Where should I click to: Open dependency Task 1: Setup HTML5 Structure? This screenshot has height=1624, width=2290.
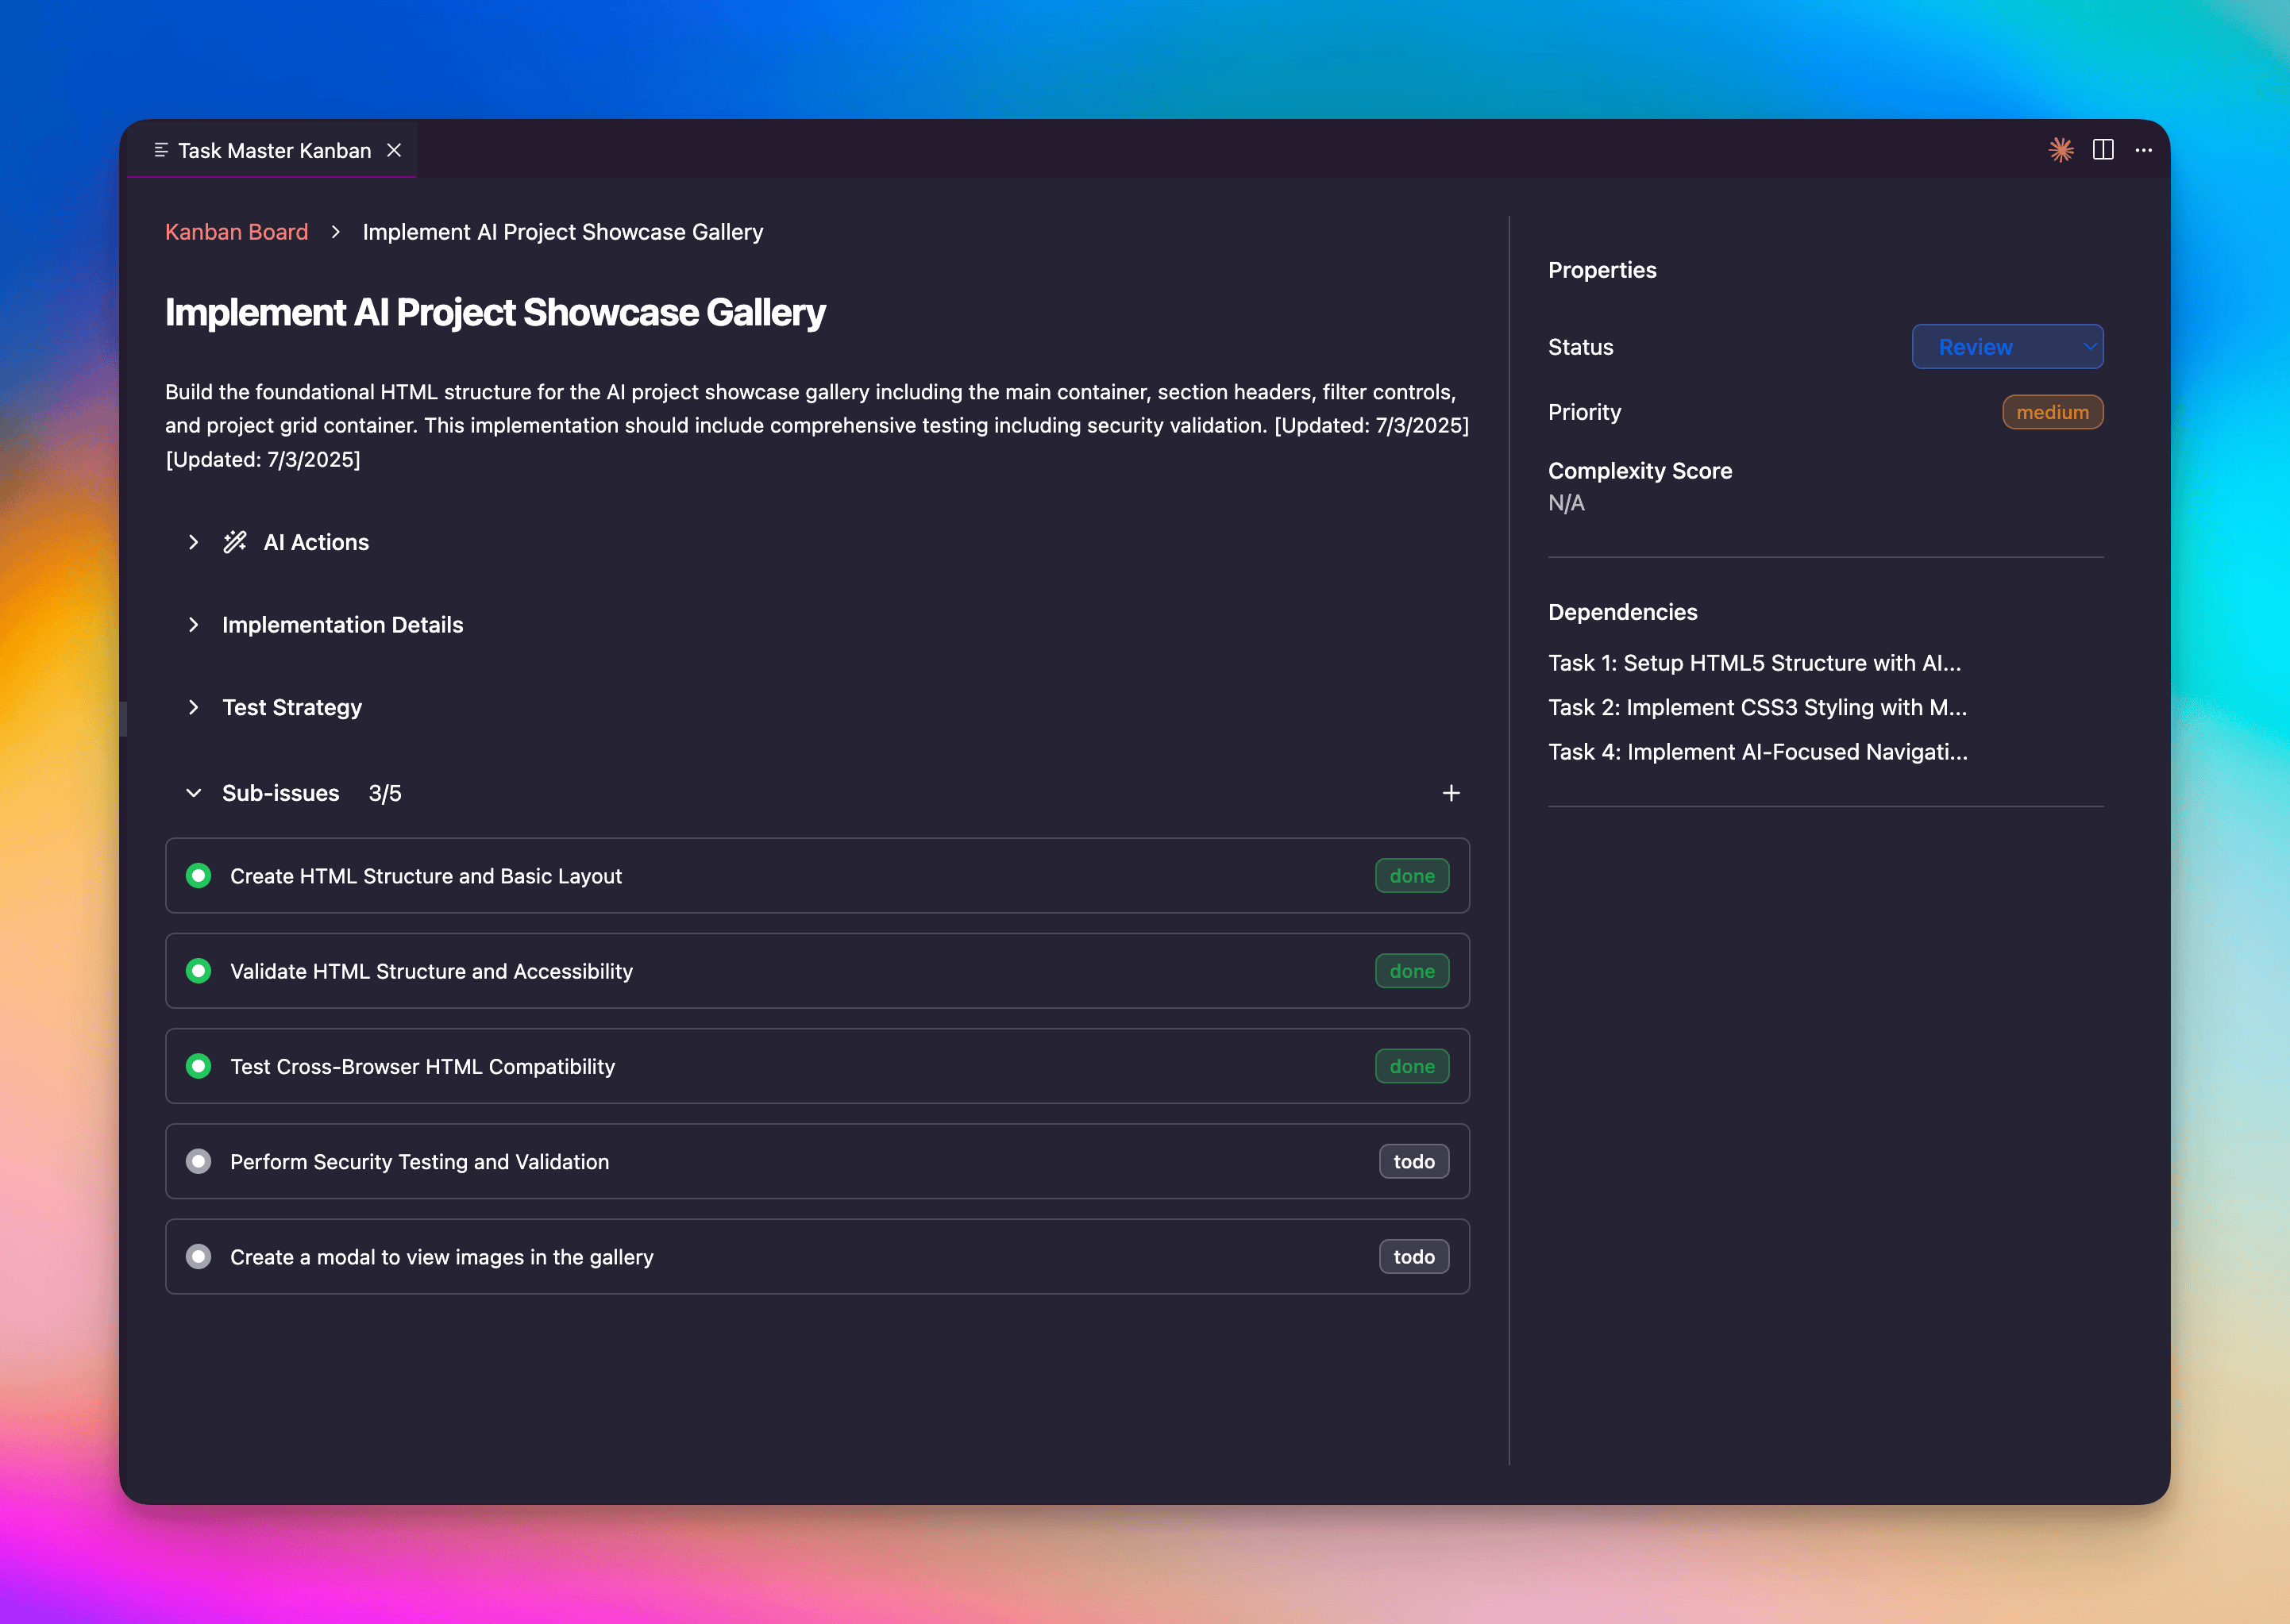pyautogui.click(x=1754, y=663)
